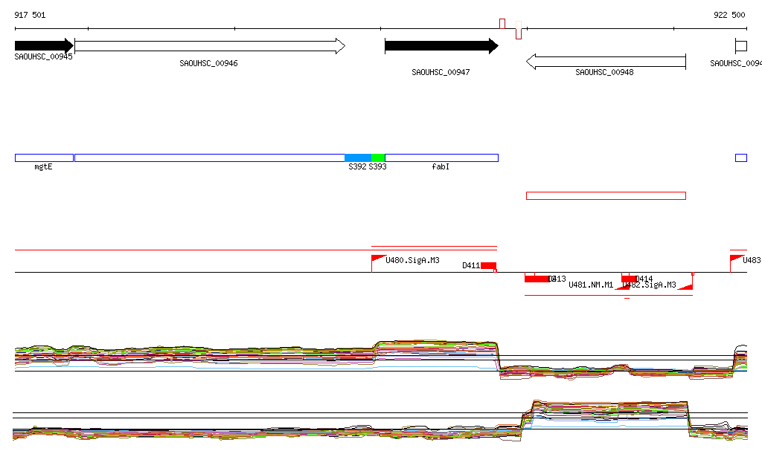
Task: Select the green S393 segment
Action: point(378,158)
